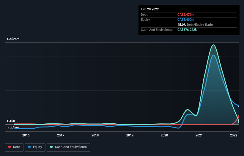Toggle the Cash And Equivalents legend button
The width and height of the screenshot is (244, 156).
(x=68, y=147)
